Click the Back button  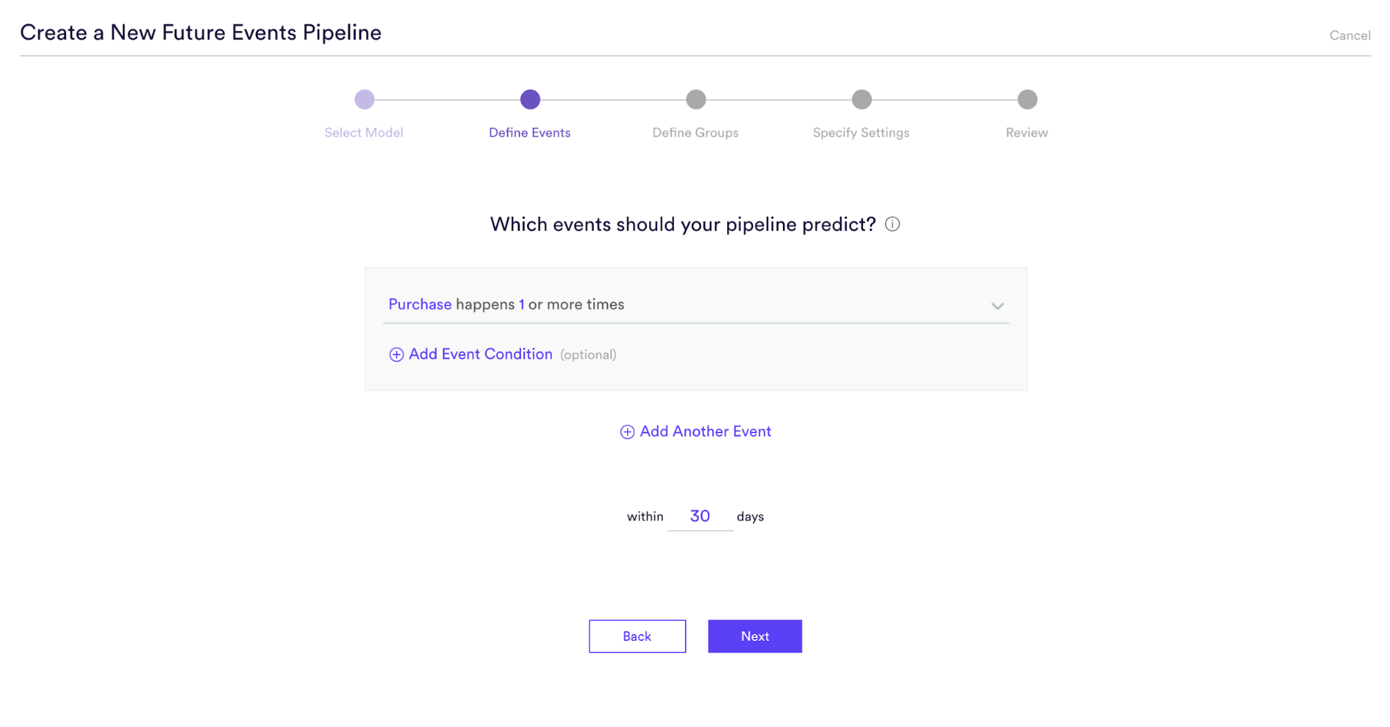coord(636,636)
